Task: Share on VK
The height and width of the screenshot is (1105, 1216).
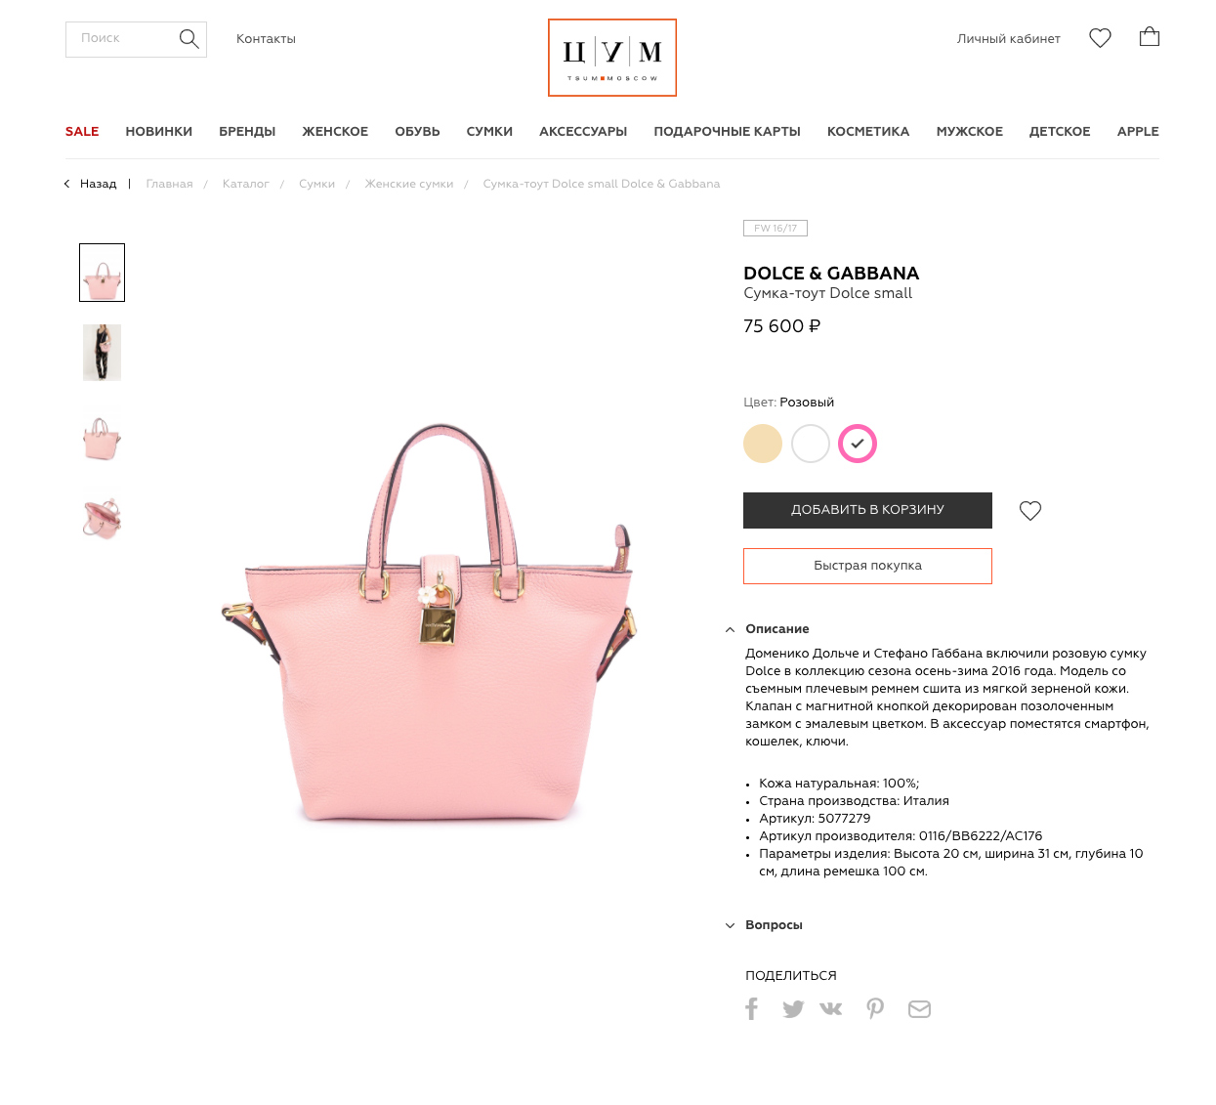Action: pyautogui.click(x=830, y=1008)
